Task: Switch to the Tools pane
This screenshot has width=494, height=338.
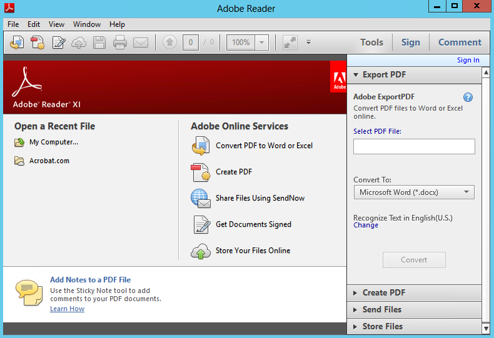Action: pos(372,42)
